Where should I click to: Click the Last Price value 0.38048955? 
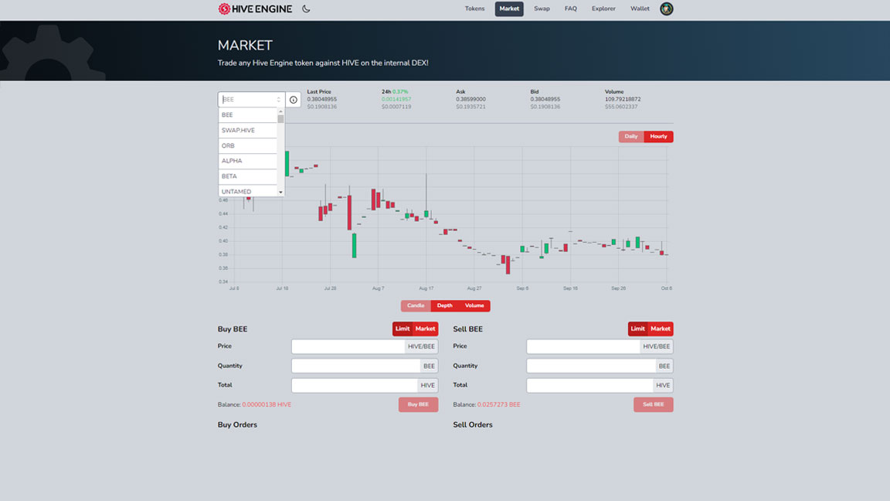(322, 100)
